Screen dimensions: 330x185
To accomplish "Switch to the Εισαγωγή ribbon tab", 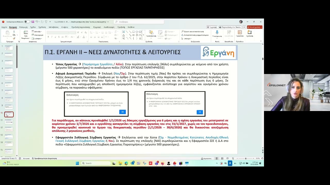I will point(23,27).
